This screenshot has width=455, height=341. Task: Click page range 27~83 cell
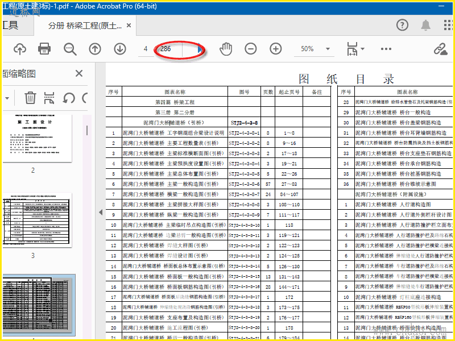289,184
